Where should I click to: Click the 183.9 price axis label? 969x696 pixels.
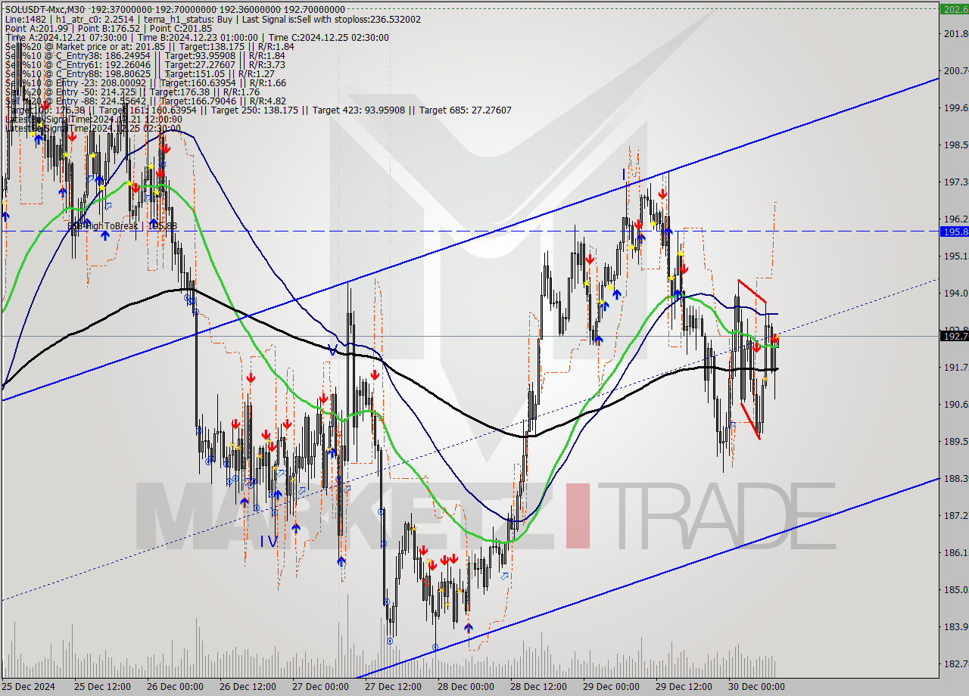(956, 626)
